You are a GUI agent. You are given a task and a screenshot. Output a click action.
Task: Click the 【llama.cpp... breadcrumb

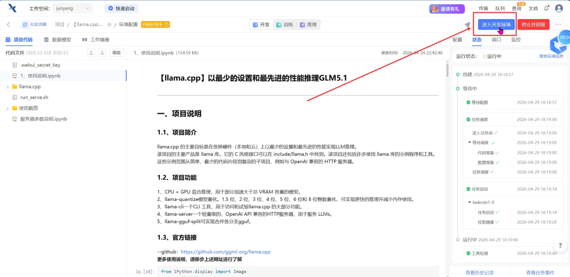coord(88,24)
